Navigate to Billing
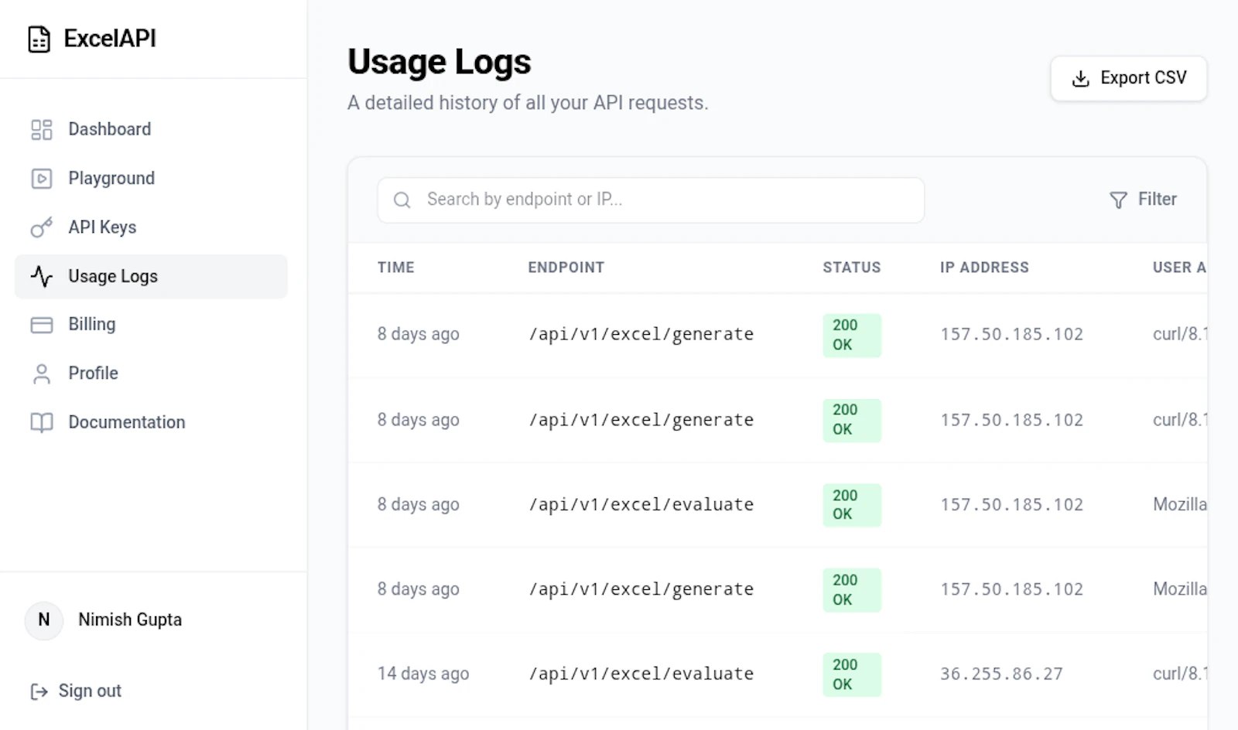Viewport: 1238px width, 730px height. [151, 325]
